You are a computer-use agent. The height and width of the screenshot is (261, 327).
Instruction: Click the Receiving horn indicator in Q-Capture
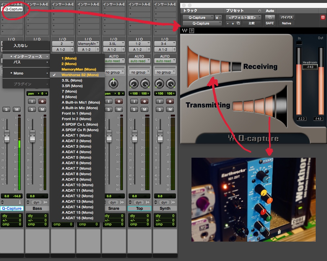[x=214, y=67]
